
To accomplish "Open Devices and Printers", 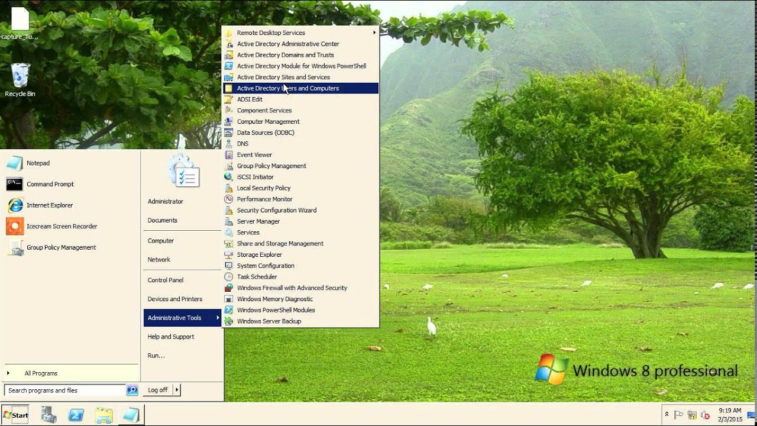I will pyautogui.click(x=182, y=299).
